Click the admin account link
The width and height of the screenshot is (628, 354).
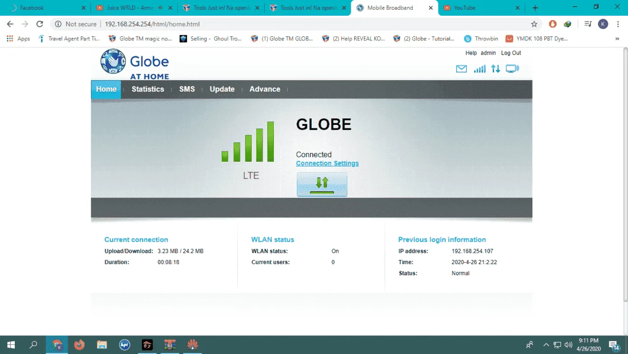(488, 53)
